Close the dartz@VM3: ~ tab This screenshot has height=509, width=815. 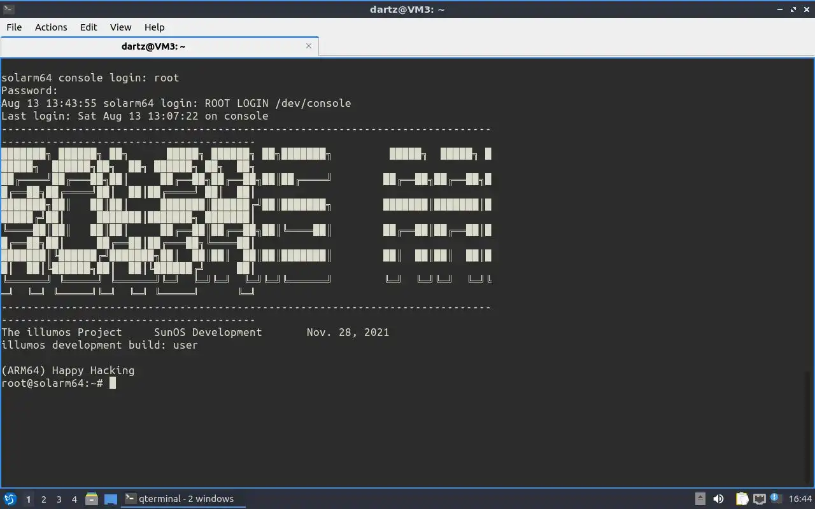point(309,46)
